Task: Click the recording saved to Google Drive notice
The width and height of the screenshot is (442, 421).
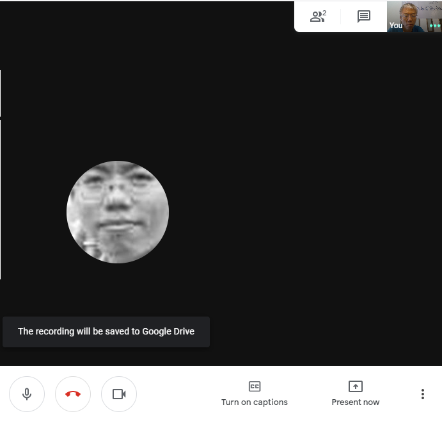Action: [x=106, y=332]
